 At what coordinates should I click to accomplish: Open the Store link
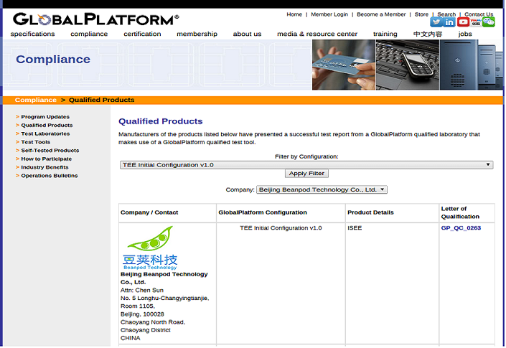(421, 14)
